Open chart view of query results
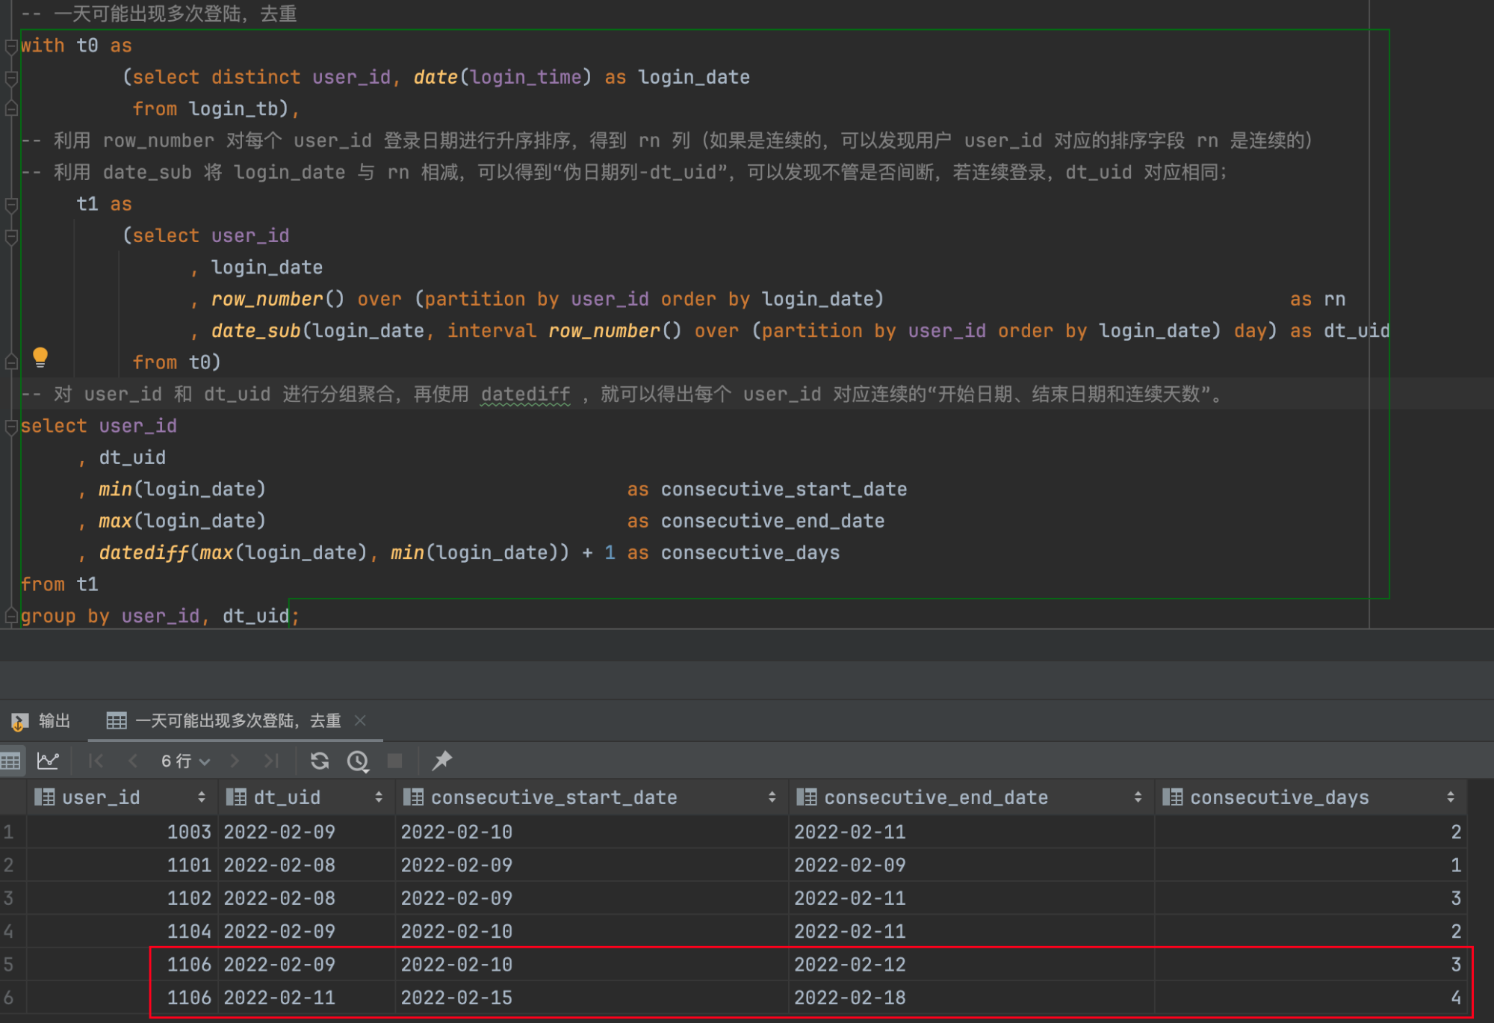 coord(48,761)
